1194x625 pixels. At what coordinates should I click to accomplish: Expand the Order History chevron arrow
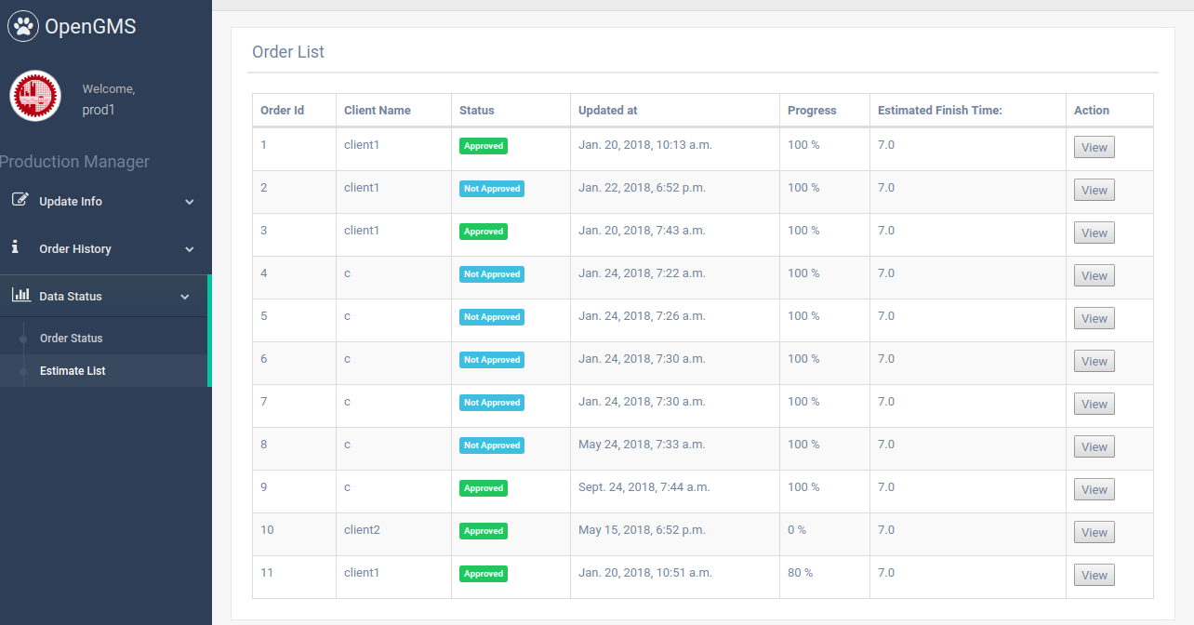coord(190,249)
